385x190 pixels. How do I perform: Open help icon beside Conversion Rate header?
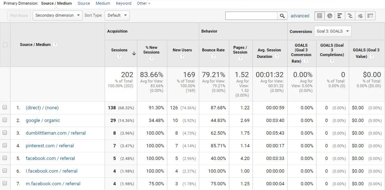pyautogui.click(x=306, y=61)
